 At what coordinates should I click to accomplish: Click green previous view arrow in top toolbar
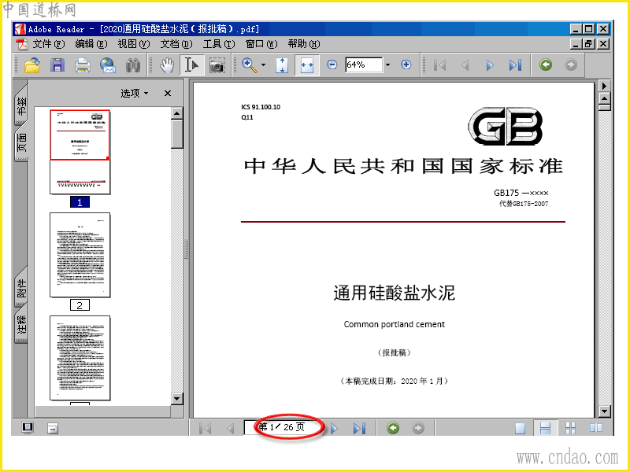pos(546,65)
